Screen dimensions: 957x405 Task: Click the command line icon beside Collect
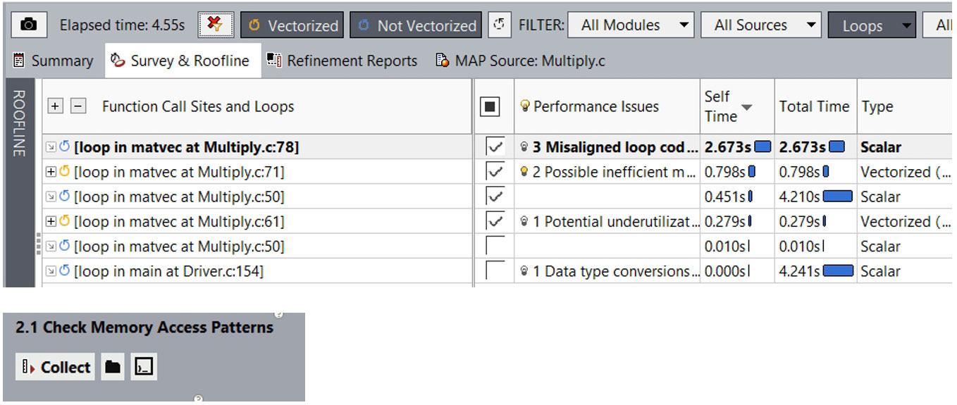(144, 367)
